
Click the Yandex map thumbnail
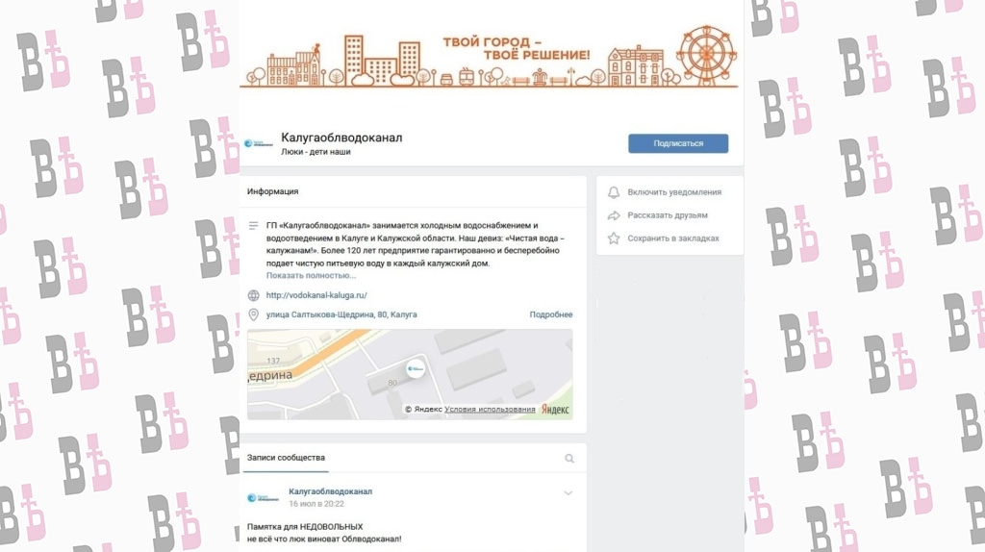click(x=410, y=374)
